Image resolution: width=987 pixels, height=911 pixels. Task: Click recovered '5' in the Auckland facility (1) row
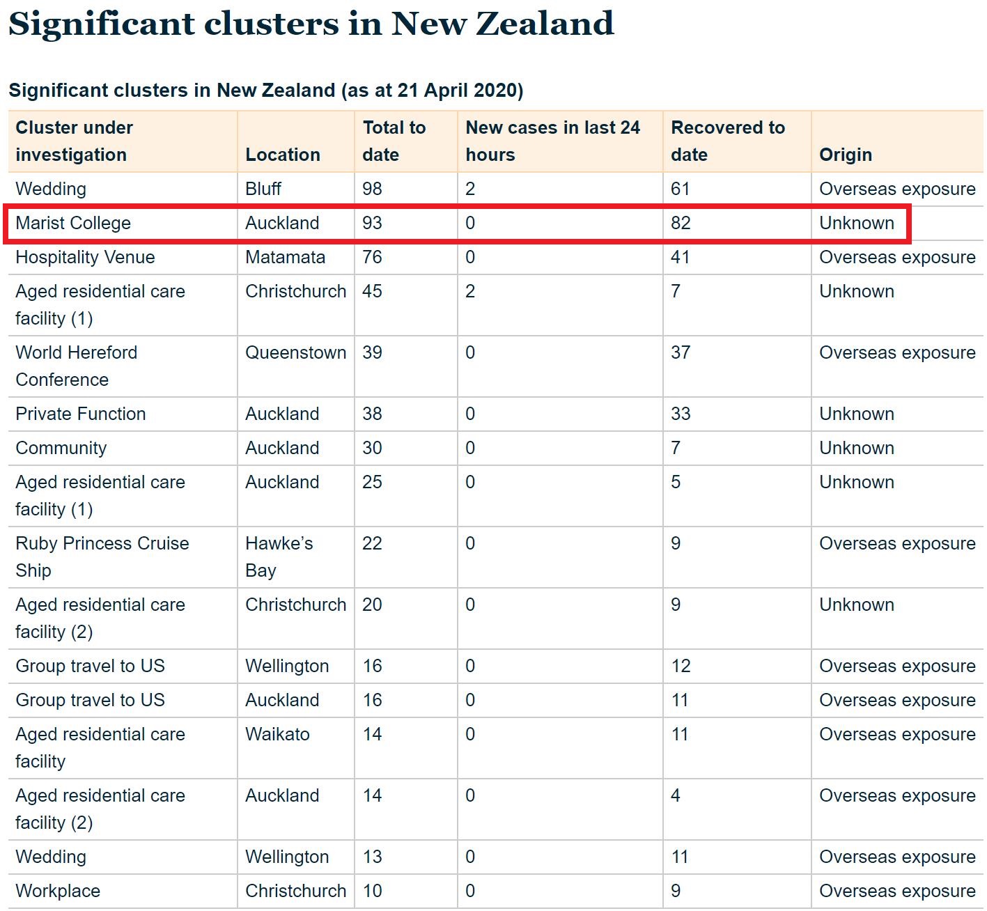(x=676, y=482)
